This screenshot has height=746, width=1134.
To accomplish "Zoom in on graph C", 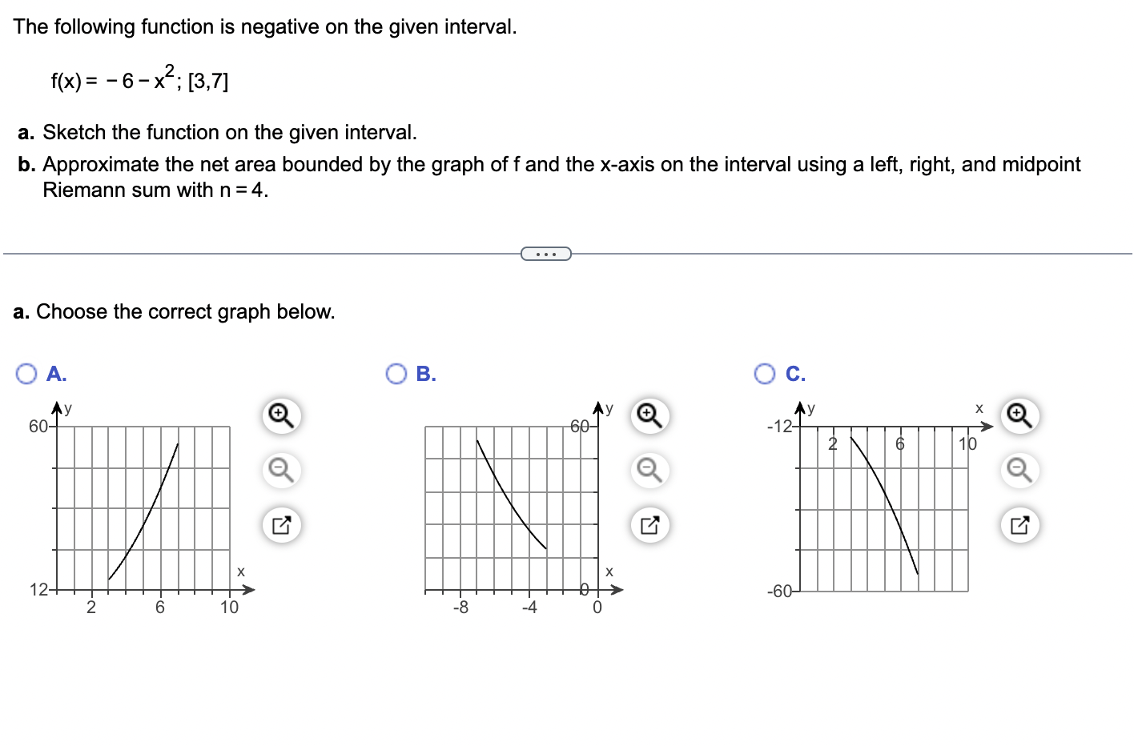I will tap(1019, 415).
